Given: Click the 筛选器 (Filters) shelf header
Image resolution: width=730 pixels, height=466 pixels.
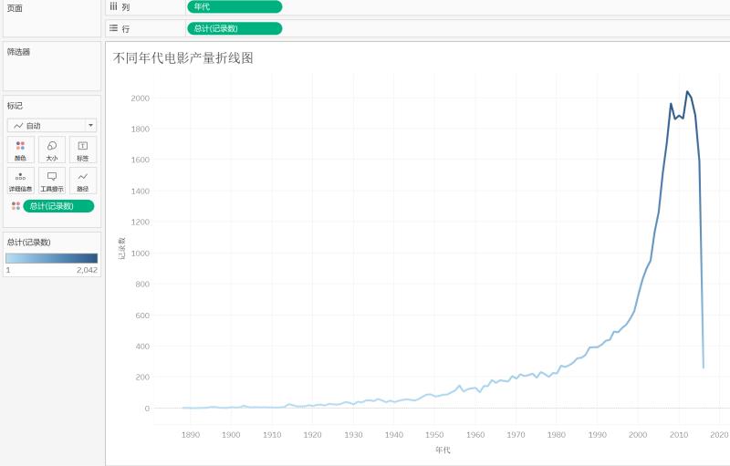Looking at the screenshot, I should coord(18,52).
